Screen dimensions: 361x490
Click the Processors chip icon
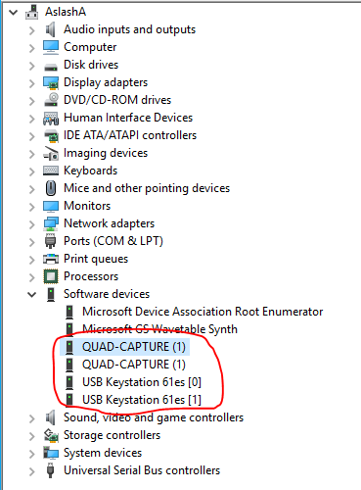(x=51, y=276)
